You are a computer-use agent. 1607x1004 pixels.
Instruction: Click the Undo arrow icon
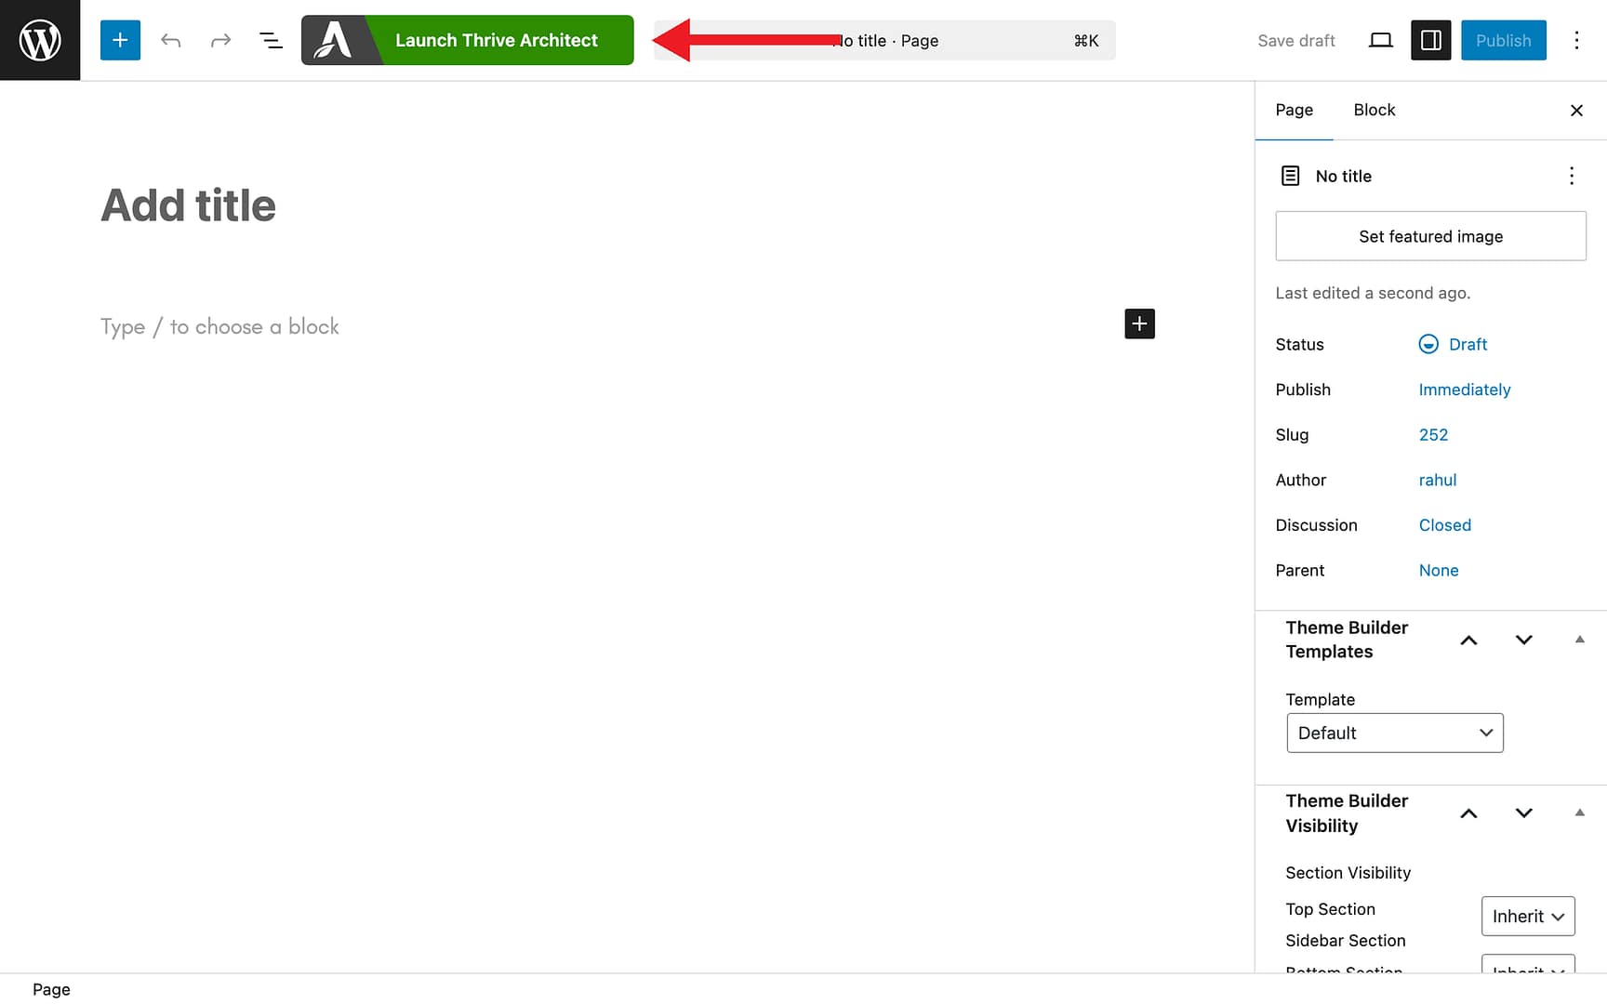[x=171, y=40]
